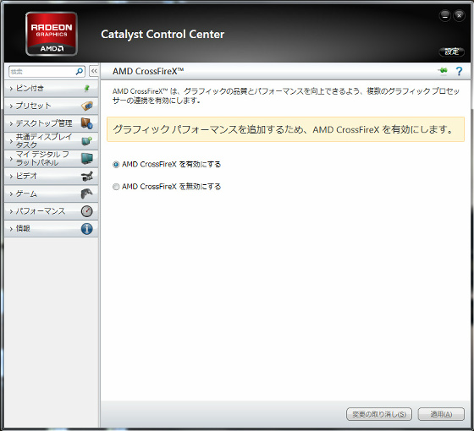Image resolution: width=474 pixels, height=431 pixels.
Task: Open the ピン付き menu item
Action: point(52,89)
